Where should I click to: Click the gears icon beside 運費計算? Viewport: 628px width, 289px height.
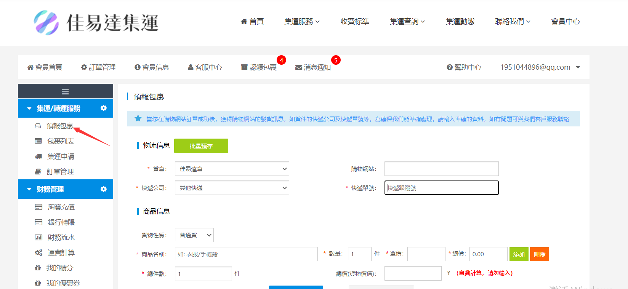tap(38, 252)
